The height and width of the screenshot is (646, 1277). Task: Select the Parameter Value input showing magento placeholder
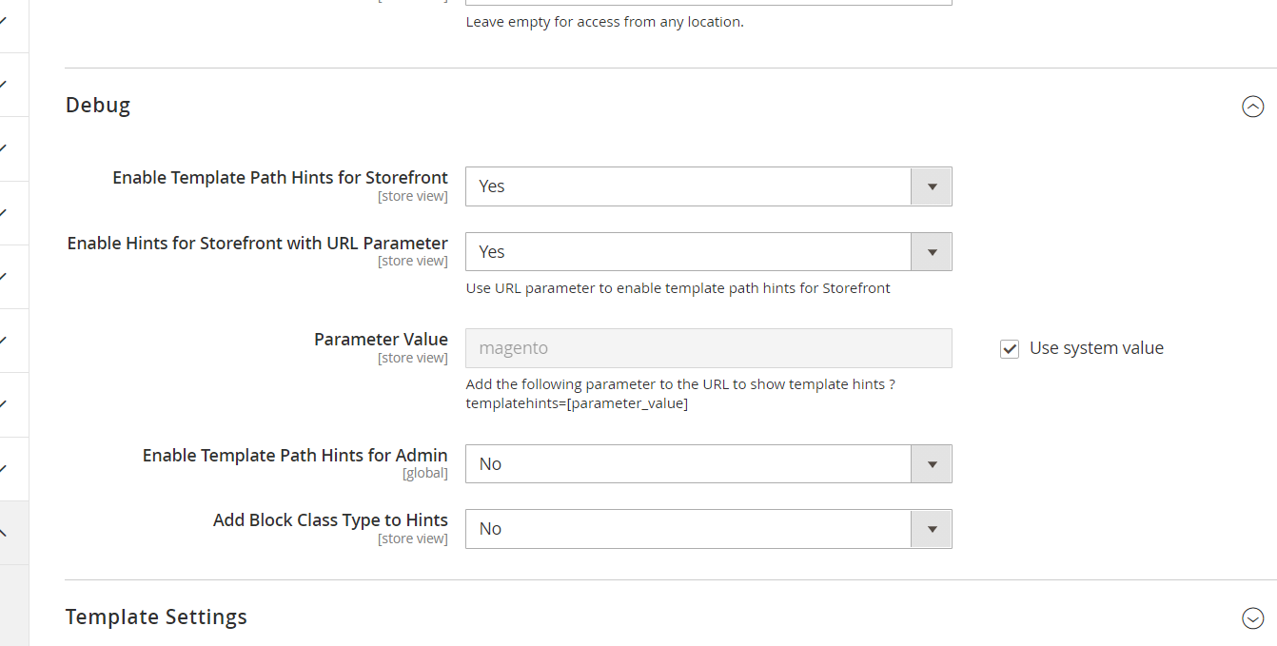tap(708, 348)
